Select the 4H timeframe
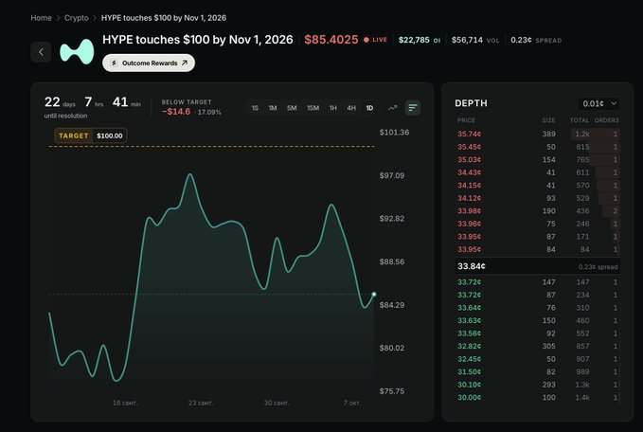The height and width of the screenshot is (432, 643). click(351, 108)
